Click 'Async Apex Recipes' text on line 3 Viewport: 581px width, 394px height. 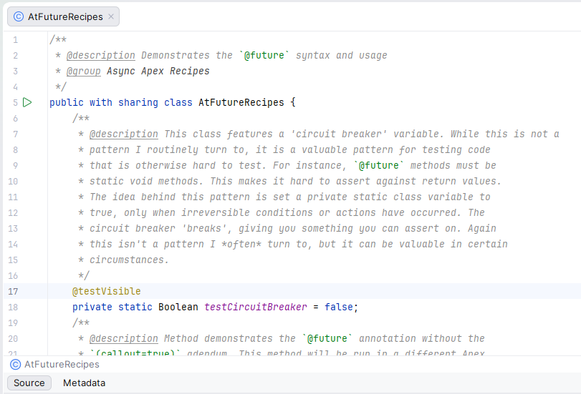[158, 71]
